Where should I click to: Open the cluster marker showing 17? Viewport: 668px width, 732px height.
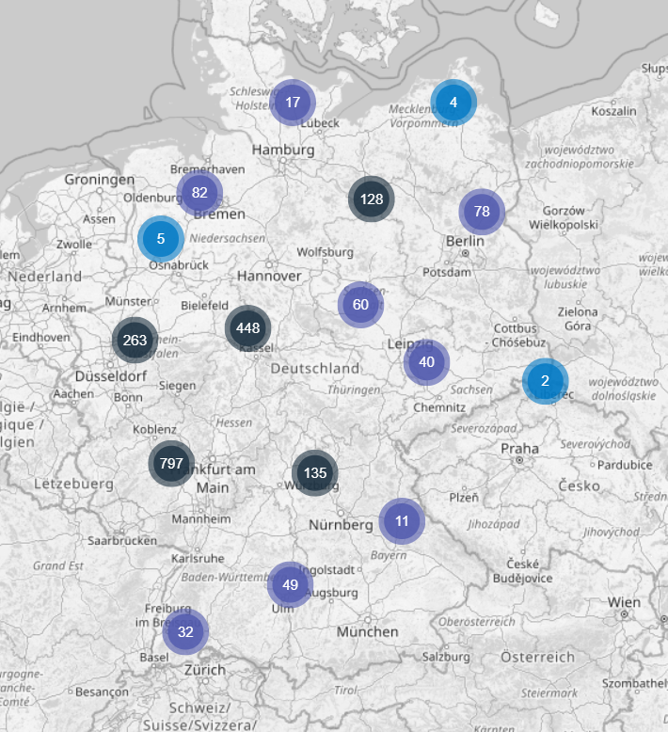[x=293, y=103]
